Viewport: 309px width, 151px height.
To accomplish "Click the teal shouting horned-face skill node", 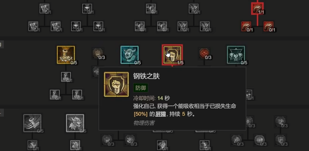I will click(130, 55).
